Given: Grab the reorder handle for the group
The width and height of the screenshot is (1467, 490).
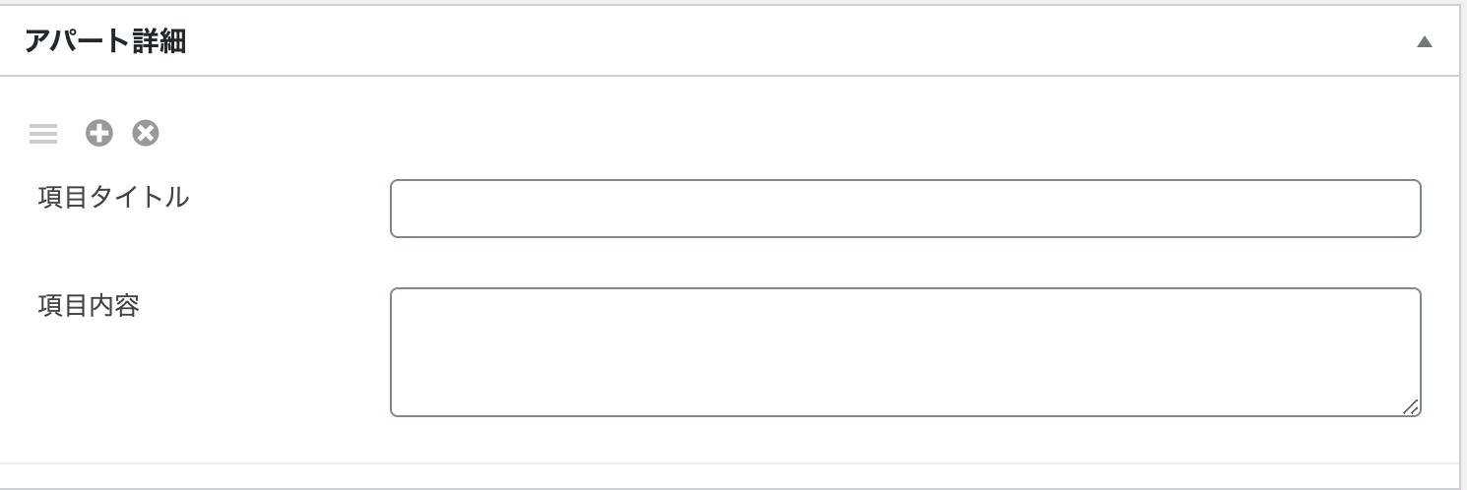Looking at the screenshot, I should [43, 134].
